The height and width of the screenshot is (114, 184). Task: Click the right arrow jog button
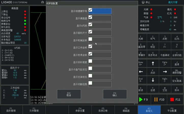click(165, 72)
